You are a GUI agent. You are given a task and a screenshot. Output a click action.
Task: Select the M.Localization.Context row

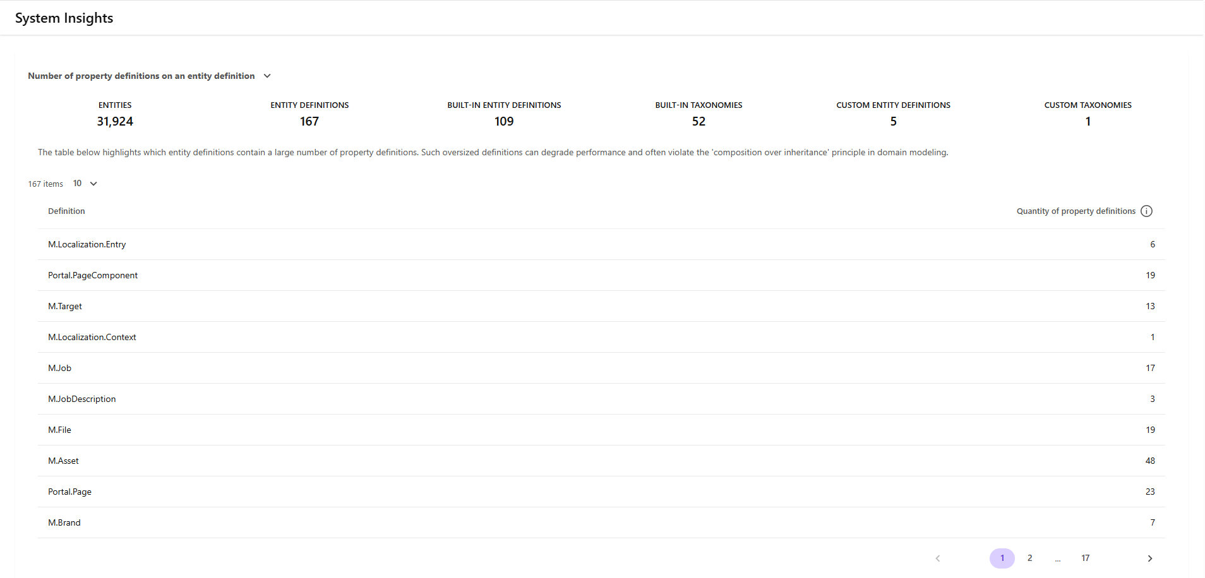tap(92, 338)
